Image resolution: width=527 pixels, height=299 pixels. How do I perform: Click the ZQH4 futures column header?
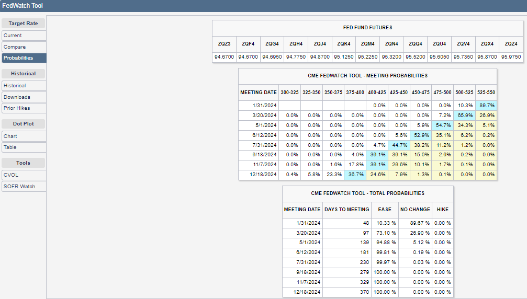pyautogui.click(x=296, y=44)
